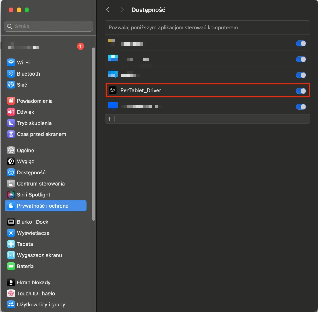Click the Szukaj search field
Image resolution: width=318 pixels, height=313 pixels.
point(48,26)
